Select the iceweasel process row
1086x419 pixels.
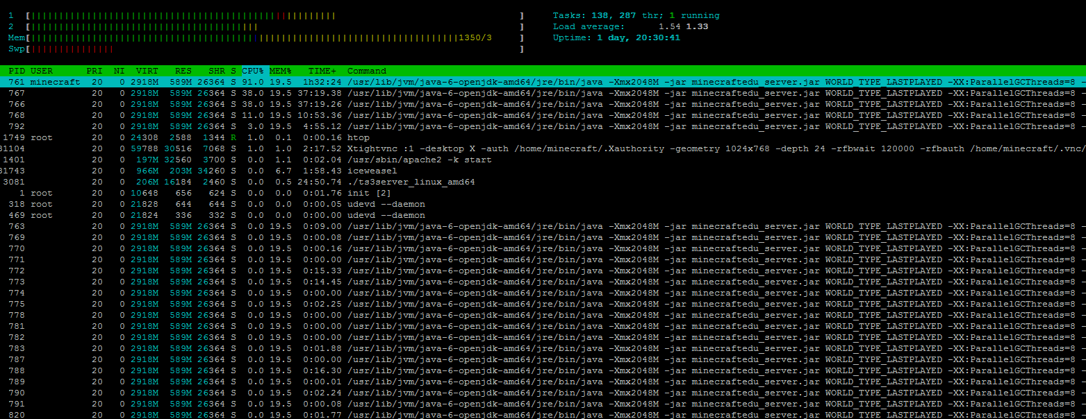tap(543, 171)
